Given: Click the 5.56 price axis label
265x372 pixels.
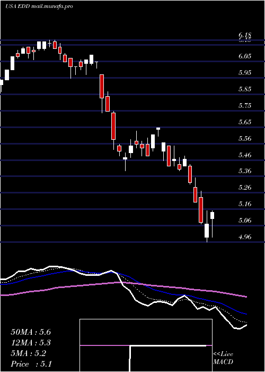Looking at the screenshot, I should [245, 139].
